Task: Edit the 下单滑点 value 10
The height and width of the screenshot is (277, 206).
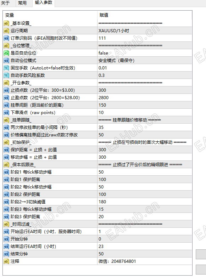Action: pyautogui.click(x=144, y=113)
